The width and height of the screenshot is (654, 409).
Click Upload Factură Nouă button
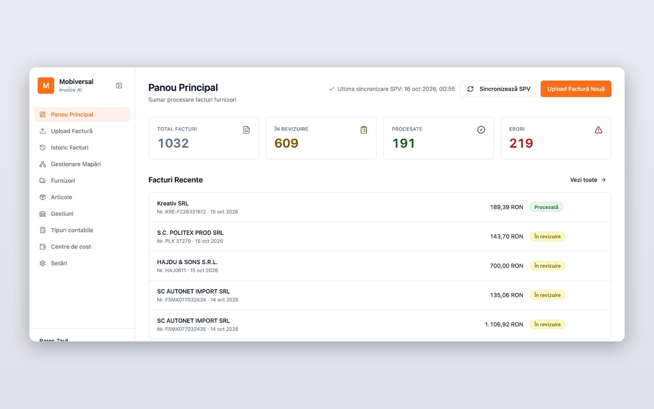tap(576, 89)
